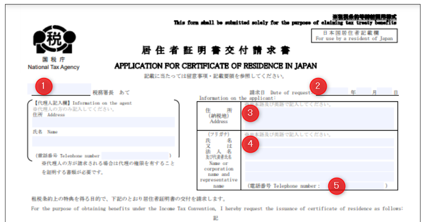Image resolution: width=426 pixels, height=222 pixels.
Task: Click the red marker number 2
Action: (x=319, y=85)
